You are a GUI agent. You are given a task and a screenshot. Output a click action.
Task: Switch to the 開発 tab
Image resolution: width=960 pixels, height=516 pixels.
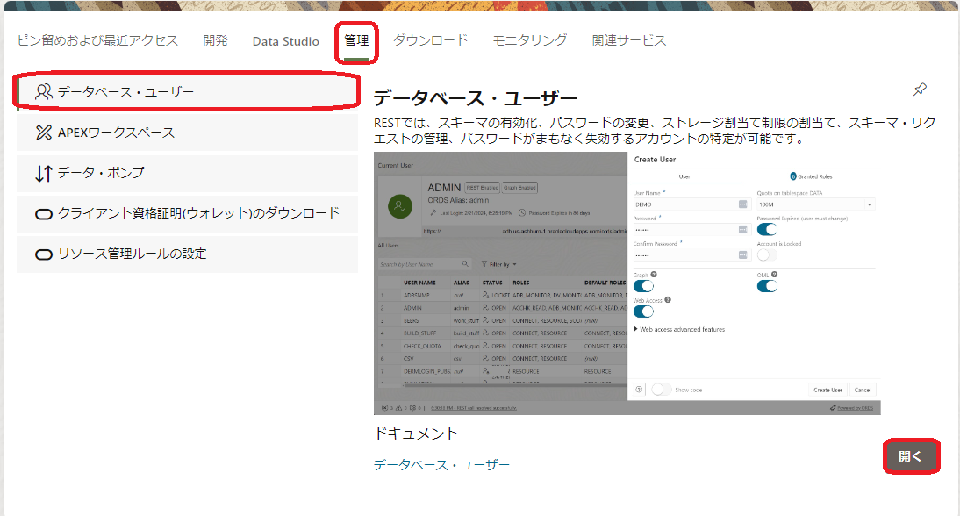pos(215,40)
